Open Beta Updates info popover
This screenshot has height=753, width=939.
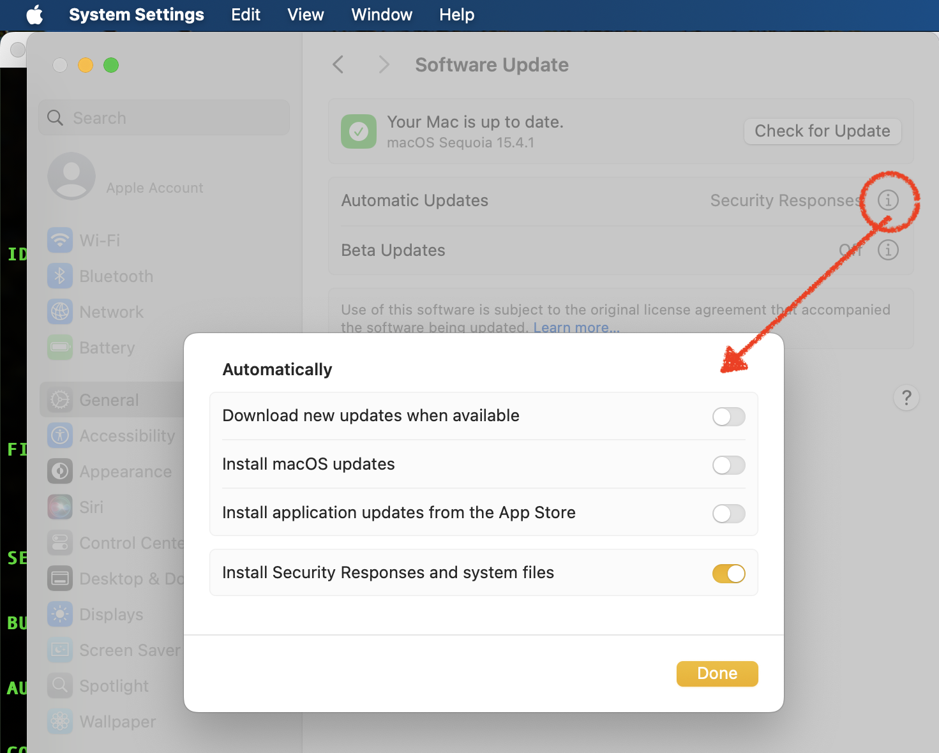pos(888,250)
